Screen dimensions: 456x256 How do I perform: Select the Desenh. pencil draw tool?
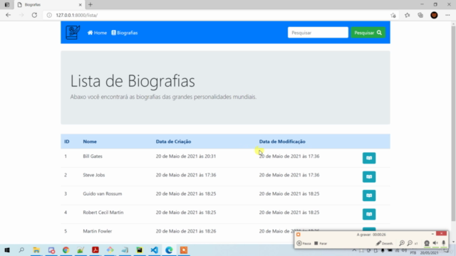point(385,243)
